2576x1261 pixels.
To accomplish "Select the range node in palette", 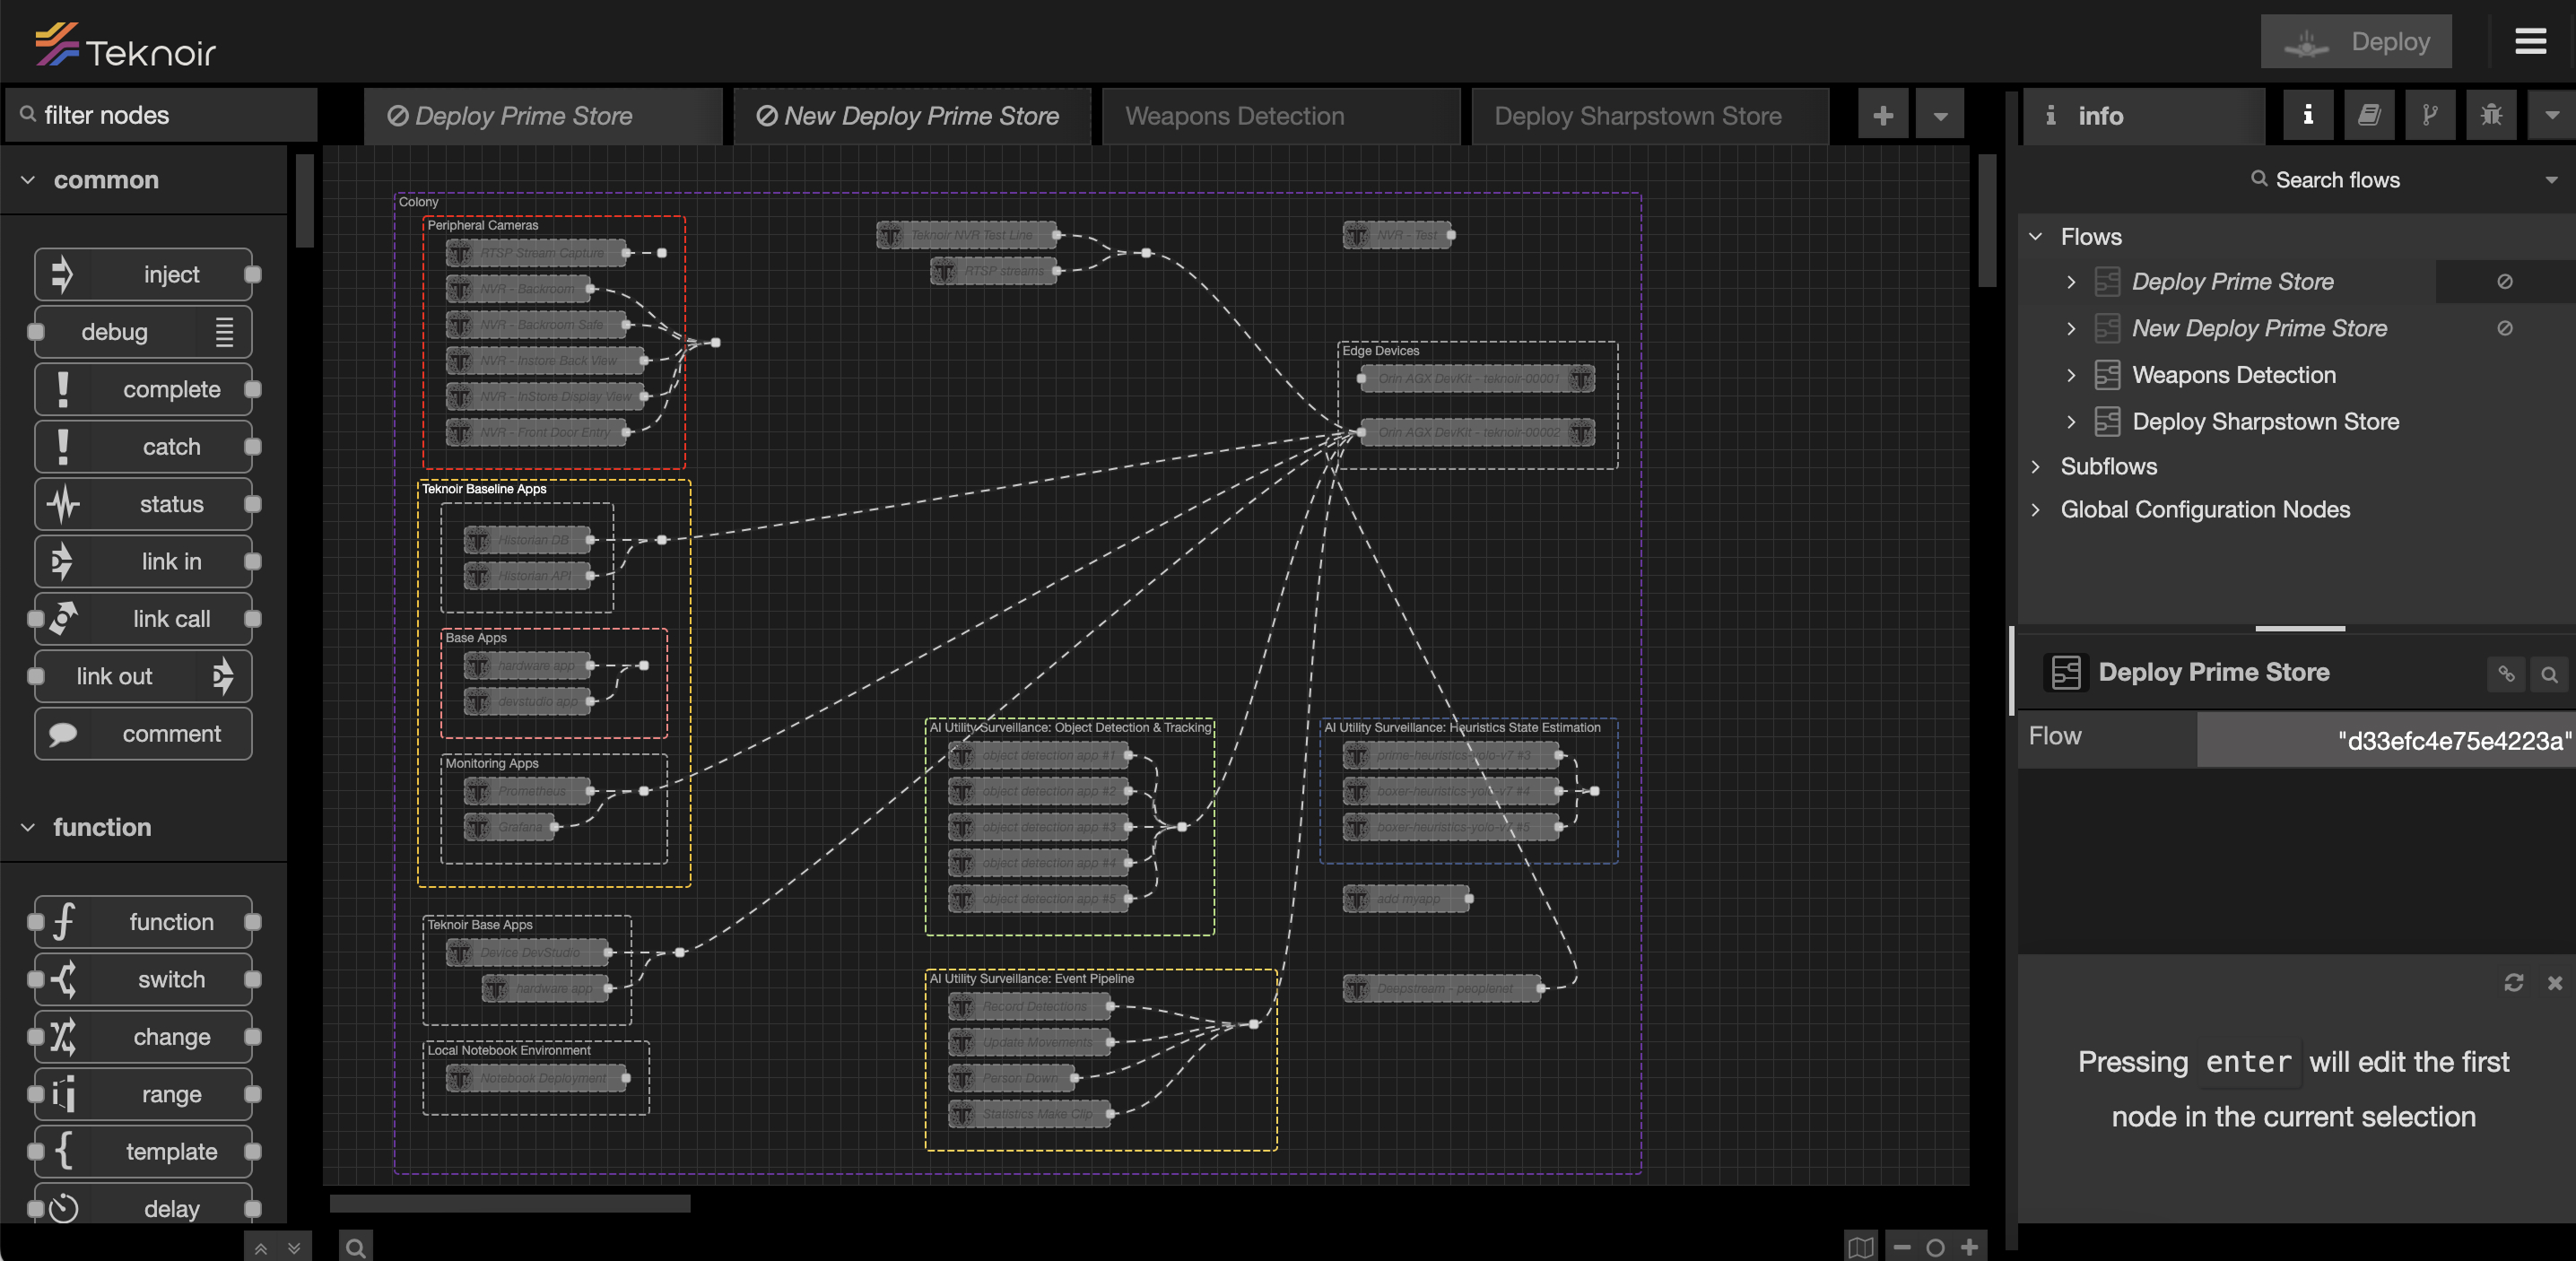I will click(x=143, y=1094).
